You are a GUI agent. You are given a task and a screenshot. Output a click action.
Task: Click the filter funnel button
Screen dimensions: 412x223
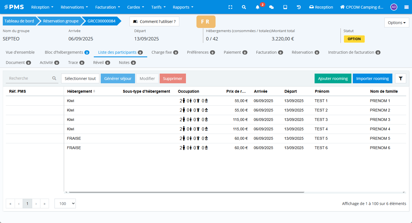[x=400, y=79]
